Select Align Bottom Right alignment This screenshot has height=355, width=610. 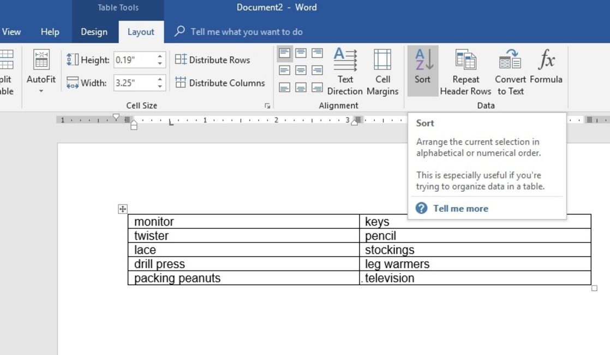pos(317,87)
